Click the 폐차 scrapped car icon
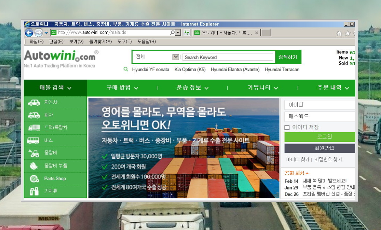Screen dimensions: 381x230 coord(34,115)
